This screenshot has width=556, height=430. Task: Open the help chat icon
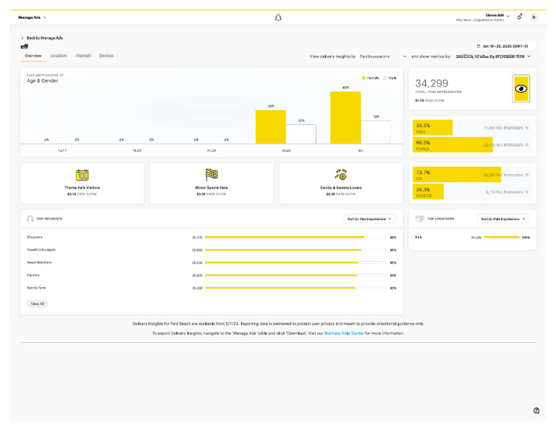[536, 410]
